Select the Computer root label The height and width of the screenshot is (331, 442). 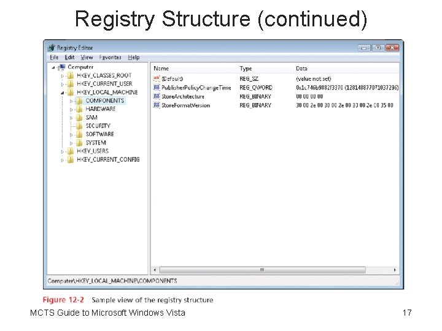pyautogui.click(x=80, y=67)
